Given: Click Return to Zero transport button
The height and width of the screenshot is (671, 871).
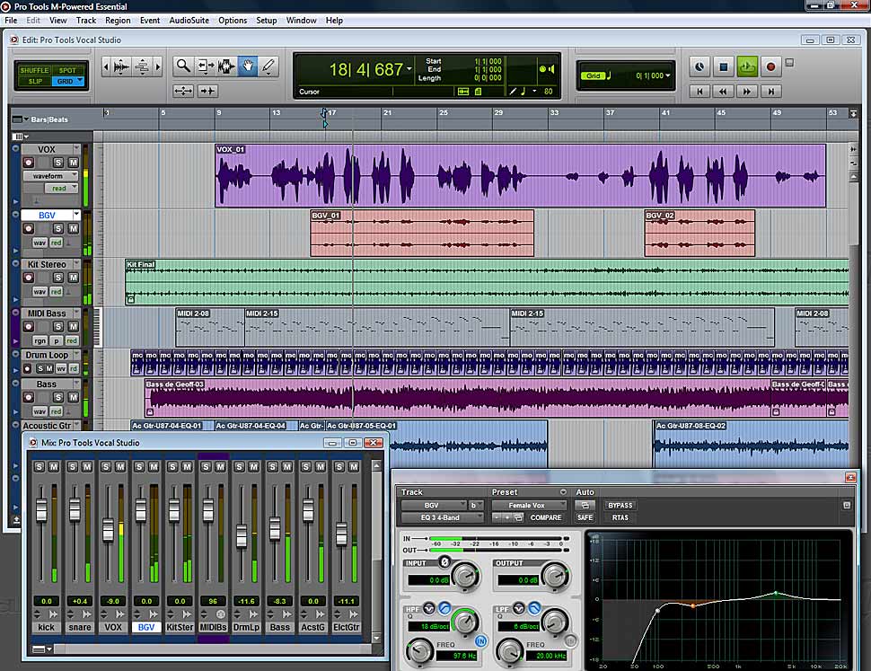Looking at the screenshot, I should point(699,91).
